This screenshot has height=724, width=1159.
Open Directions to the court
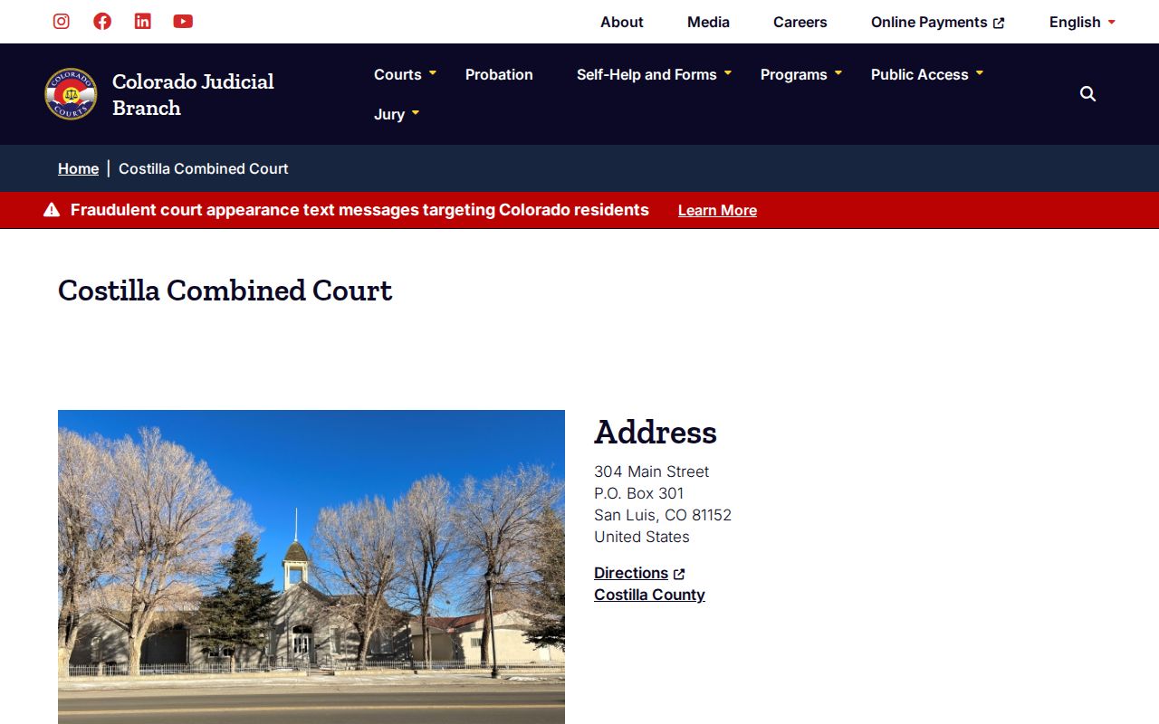click(x=631, y=573)
